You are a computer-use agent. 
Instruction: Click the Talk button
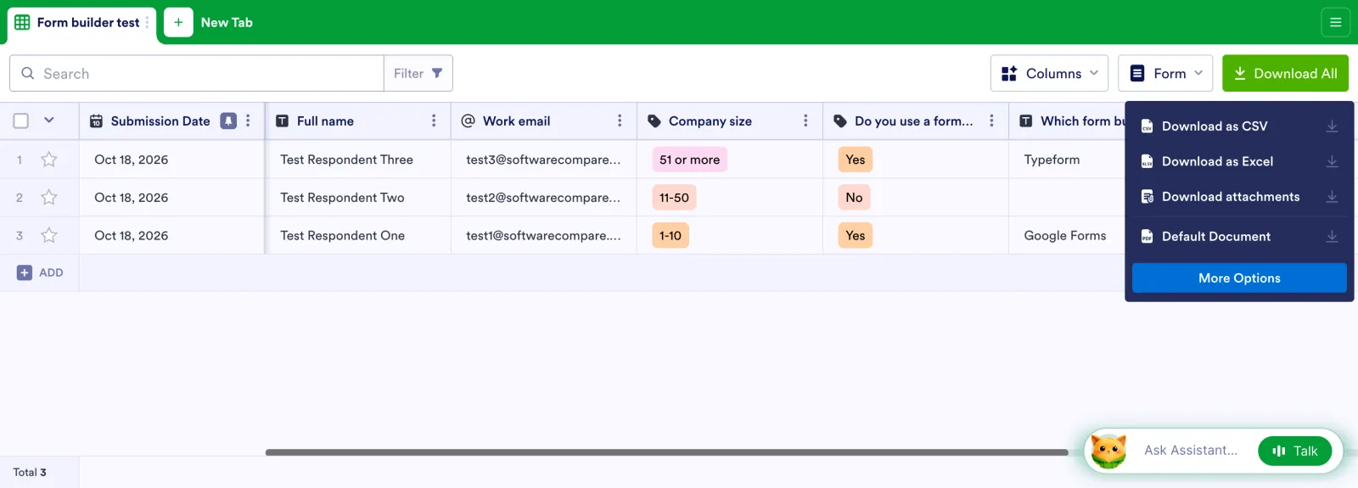click(1295, 451)
